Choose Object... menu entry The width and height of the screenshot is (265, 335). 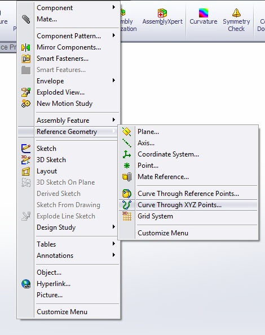[x=69, y=273]
